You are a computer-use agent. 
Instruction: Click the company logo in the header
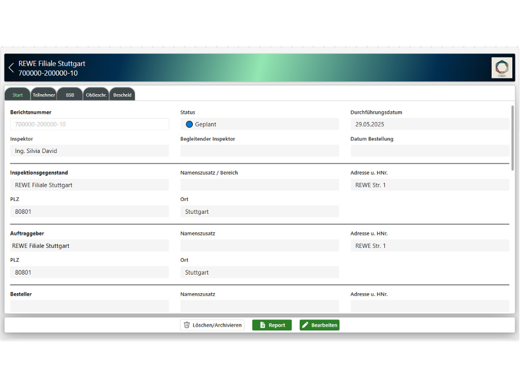coord(501,68)
